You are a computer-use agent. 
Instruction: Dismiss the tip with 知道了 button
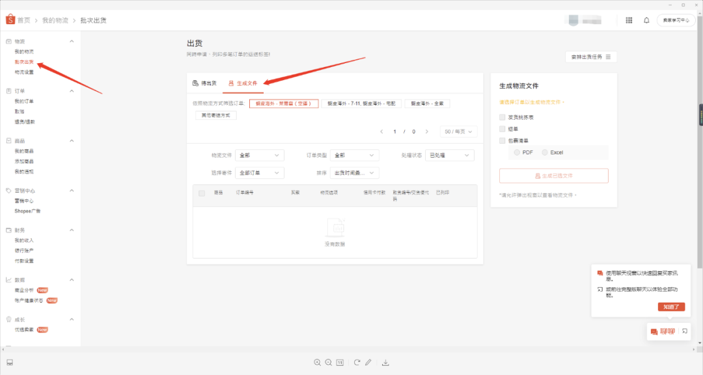670,307
